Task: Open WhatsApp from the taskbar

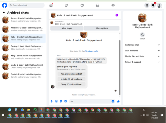Action: tap(35, 110)
